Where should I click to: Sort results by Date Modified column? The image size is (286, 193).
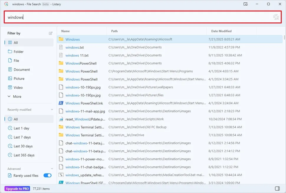[221, 31]
